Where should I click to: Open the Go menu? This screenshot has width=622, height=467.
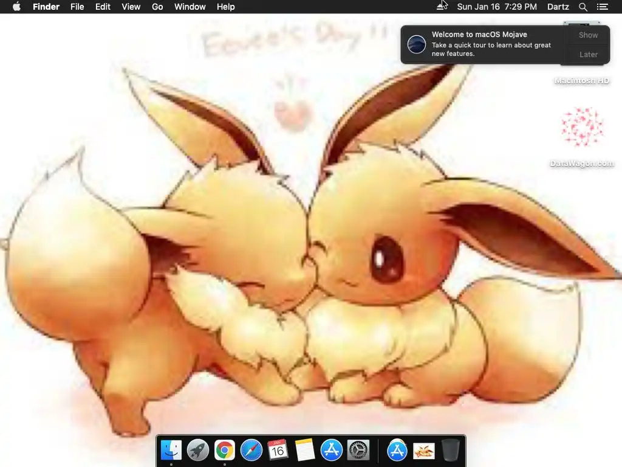tap(157, 7)
